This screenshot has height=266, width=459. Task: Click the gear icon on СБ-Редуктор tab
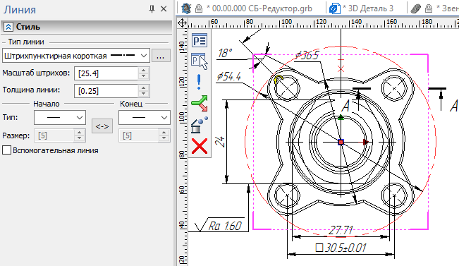tap(186, 8)
